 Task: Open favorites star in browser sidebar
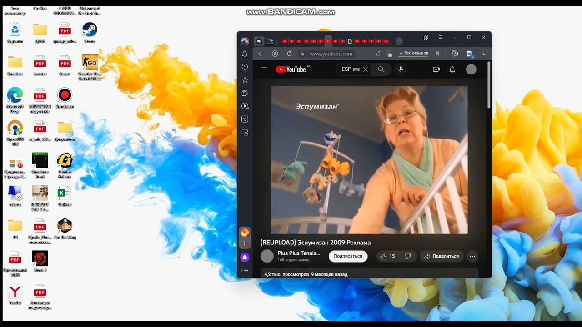245,80
